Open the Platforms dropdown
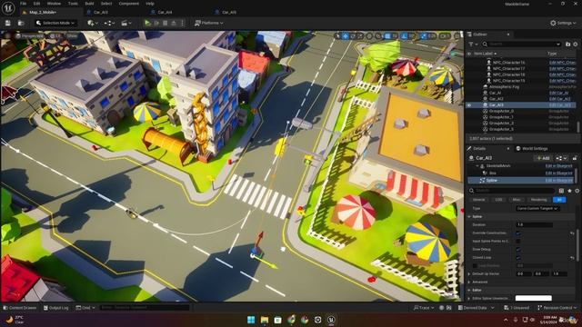Image resolution: width=582 pixels, height=327 pixels. pyautogui.click(x=208, y=23)
